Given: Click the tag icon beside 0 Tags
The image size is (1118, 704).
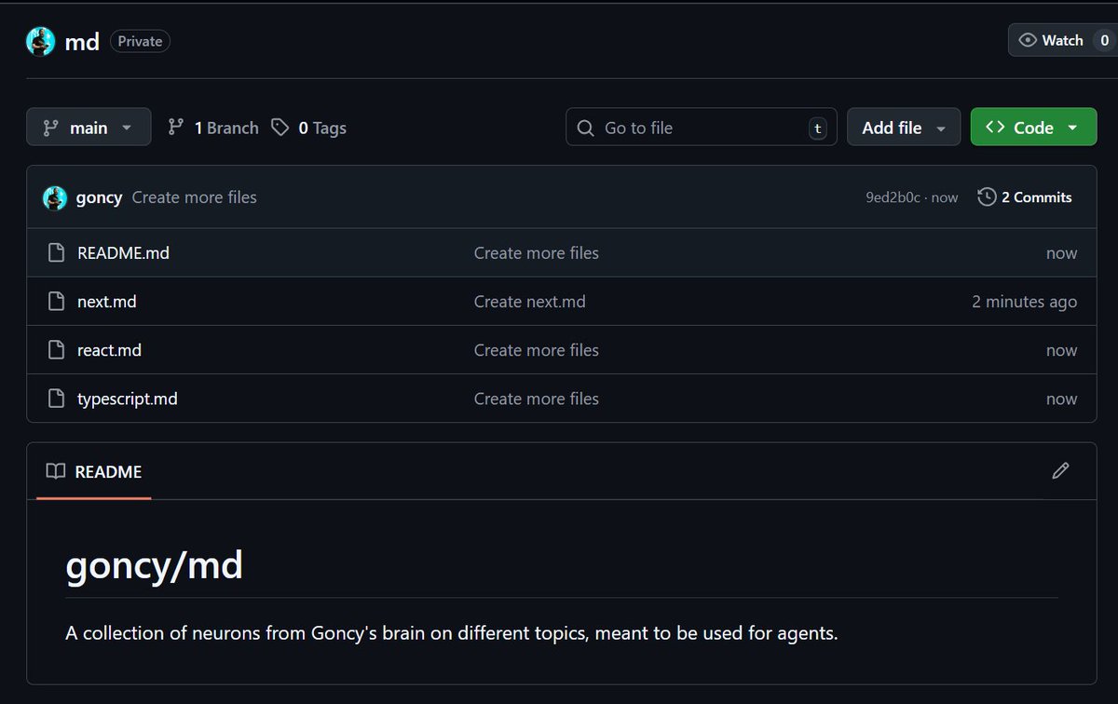Looking at the screenshot, I should [279, 128].
